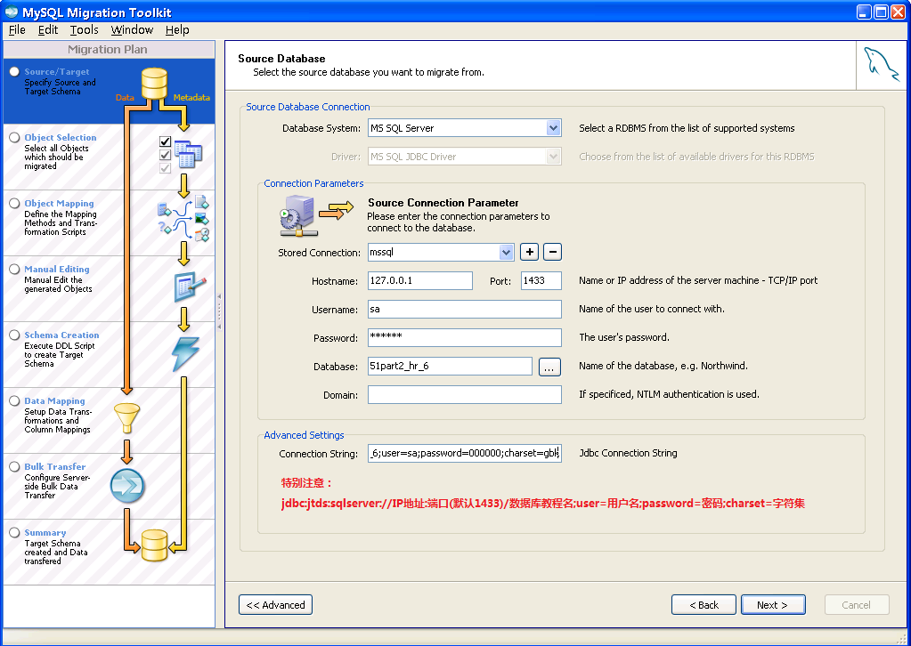Click the Data Mapping step title
Image resolution: width=911 pixels, height=646 pixels.
54,401
